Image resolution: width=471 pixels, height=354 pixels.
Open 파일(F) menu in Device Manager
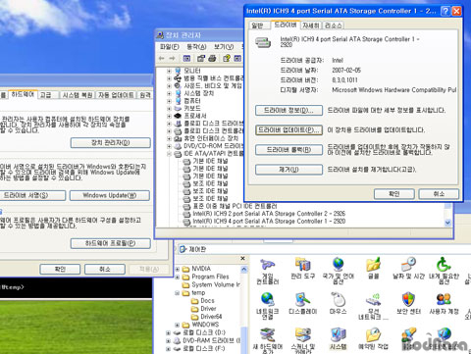[x=170, y=47]
